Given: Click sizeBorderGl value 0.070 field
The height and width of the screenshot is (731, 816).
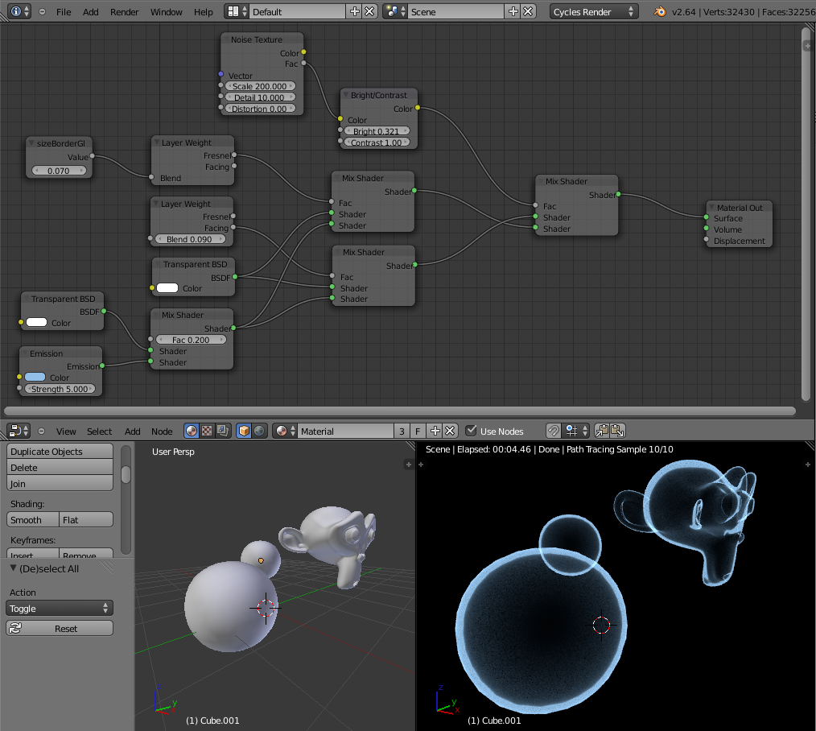Looking at the screenshot, I should pyautogui.click(x=59, y=170).
